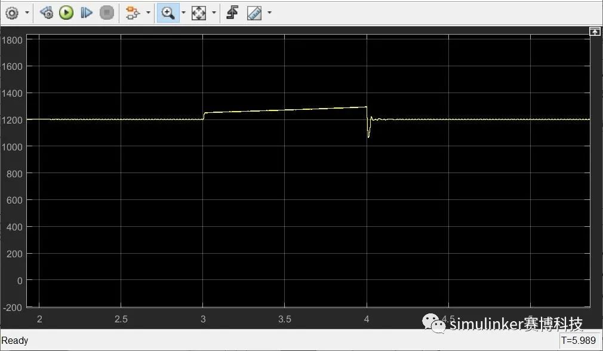603x351 pixels.
Task: Click the Stop simulation icon
Action: tap(107, 13)
